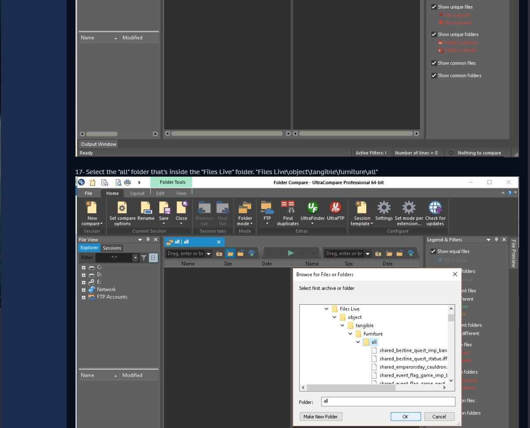The image size is (530, 428).
Task: Expand the Network node
Action: pyautogui.click(x=83, y=290)
